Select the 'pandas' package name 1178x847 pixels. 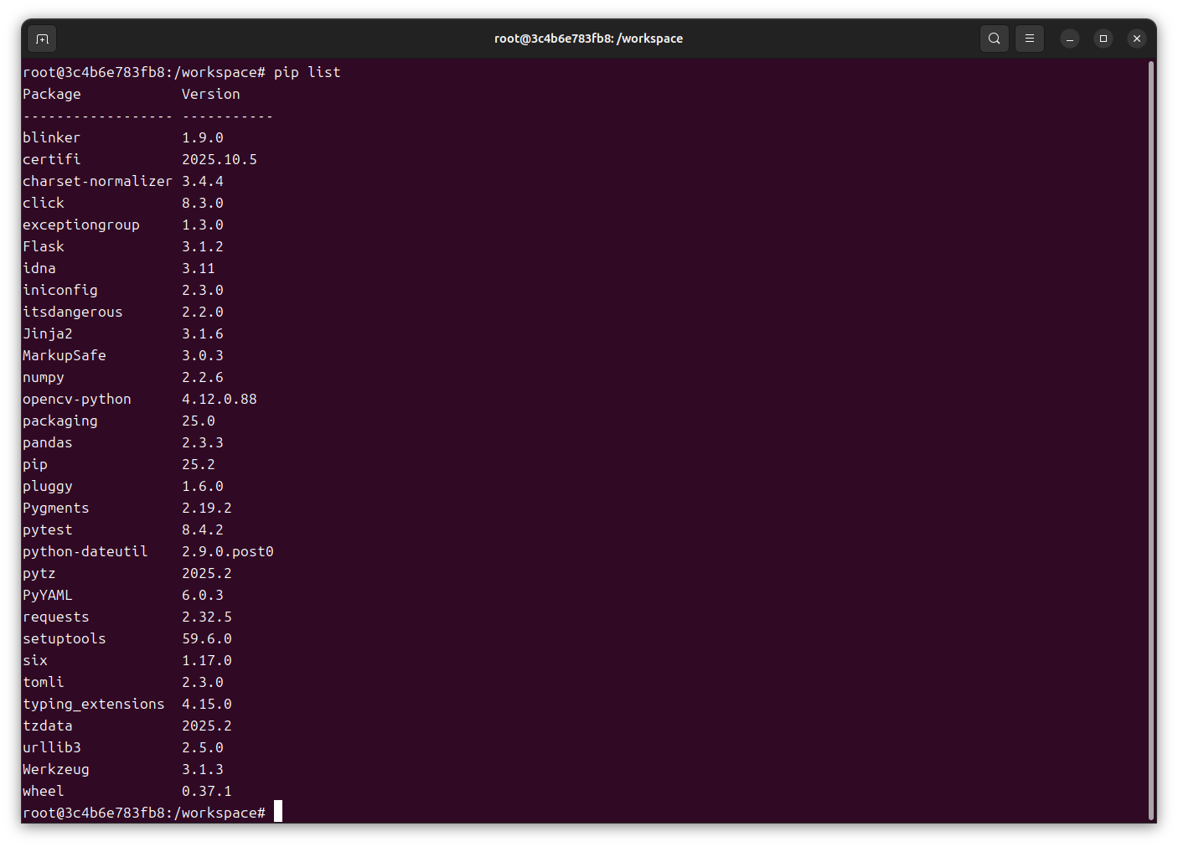pos(48,443)
